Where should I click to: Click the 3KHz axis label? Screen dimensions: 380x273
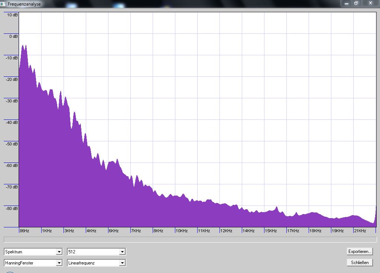[x=69, y=231]
